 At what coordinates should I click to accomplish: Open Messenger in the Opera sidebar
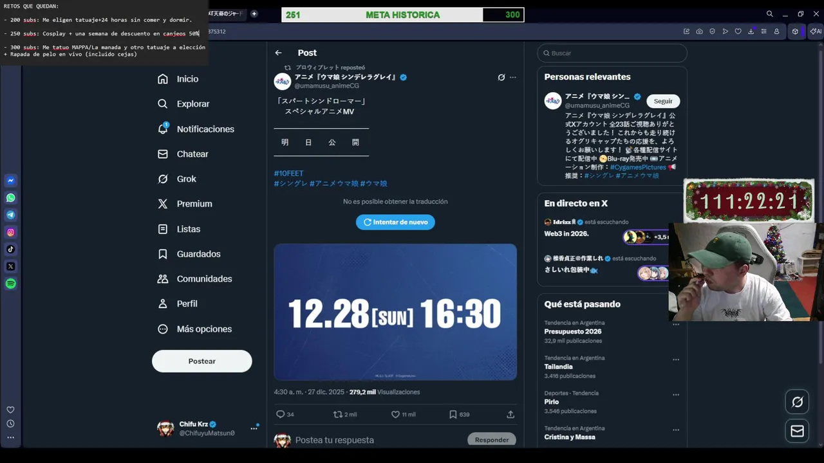(11, 181)
